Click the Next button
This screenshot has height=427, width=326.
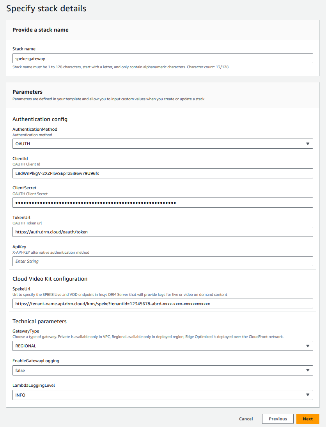click(x=308, y=419)
